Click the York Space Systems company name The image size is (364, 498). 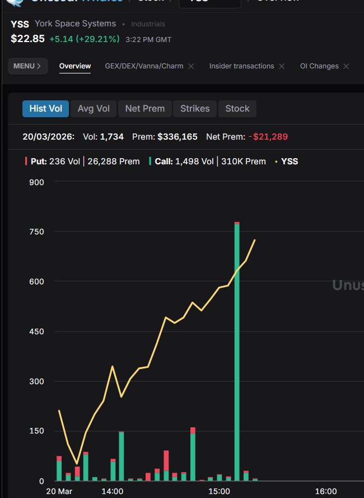pos(76,24)
